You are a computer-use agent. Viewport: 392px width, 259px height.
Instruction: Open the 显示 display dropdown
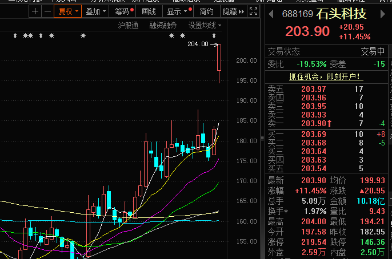point(177,11)
